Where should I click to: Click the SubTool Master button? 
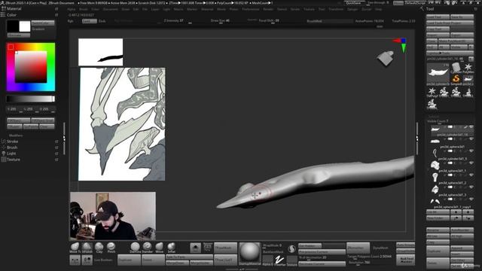pyautogui.click(x=405, y=260)
